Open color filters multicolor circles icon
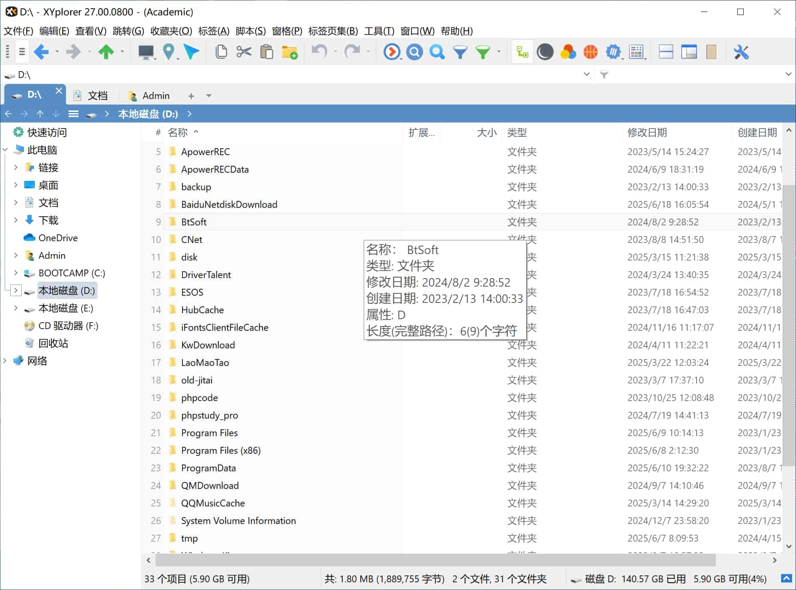796x590 pixels. coord(568,52)
